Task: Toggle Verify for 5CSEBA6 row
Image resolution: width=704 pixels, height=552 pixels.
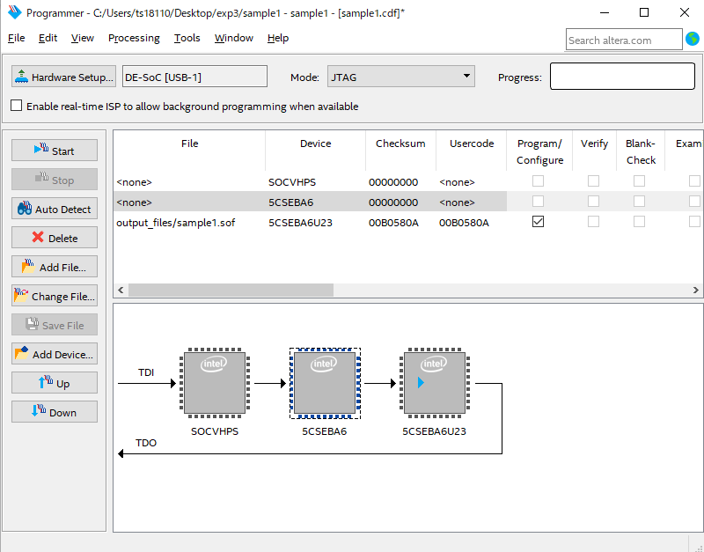Action: coord(593,202)
